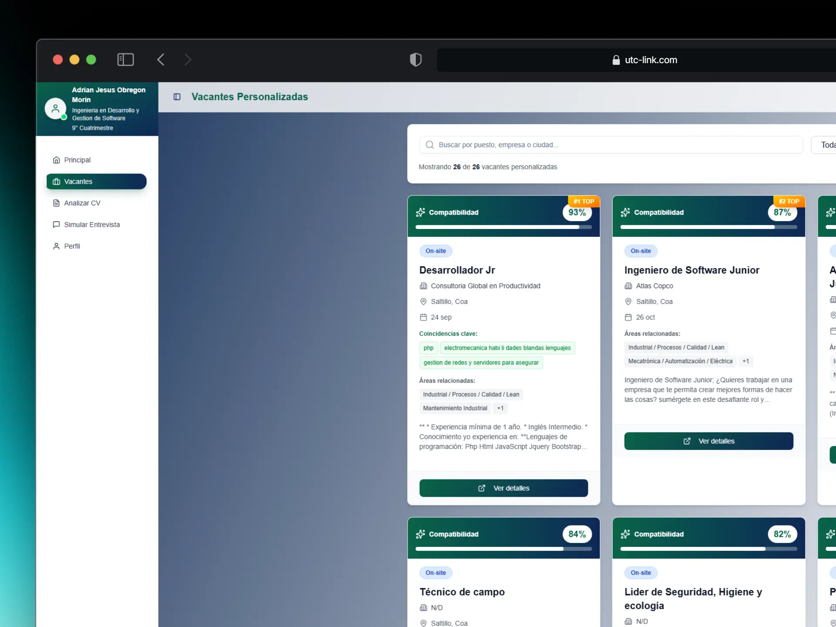Expand +1 beside Mantenimiento Industrial tag
836x627 pixels.
[x=500, y=408]
